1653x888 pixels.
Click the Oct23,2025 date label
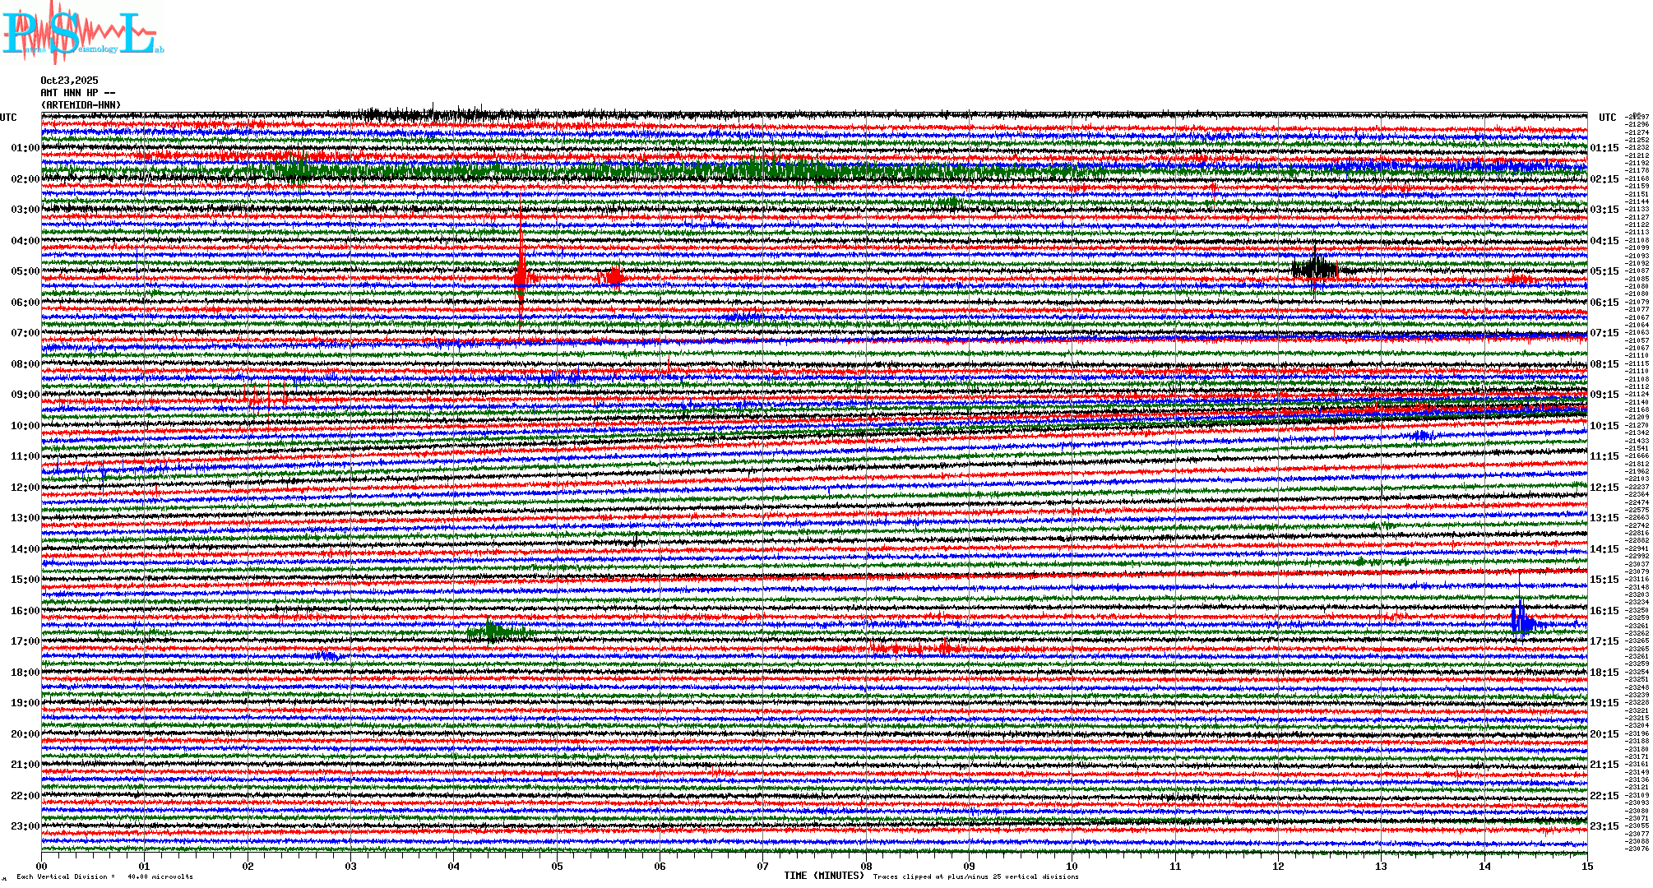[x=69, y=81]
